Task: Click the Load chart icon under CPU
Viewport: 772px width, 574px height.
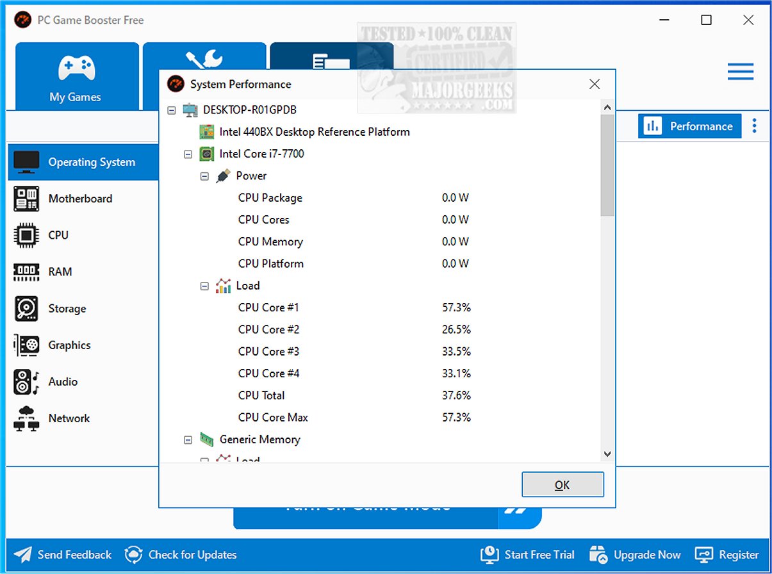Action: pos(223,286)
